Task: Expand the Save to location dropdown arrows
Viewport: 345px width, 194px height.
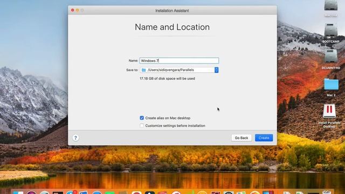Action: point(217,70)
